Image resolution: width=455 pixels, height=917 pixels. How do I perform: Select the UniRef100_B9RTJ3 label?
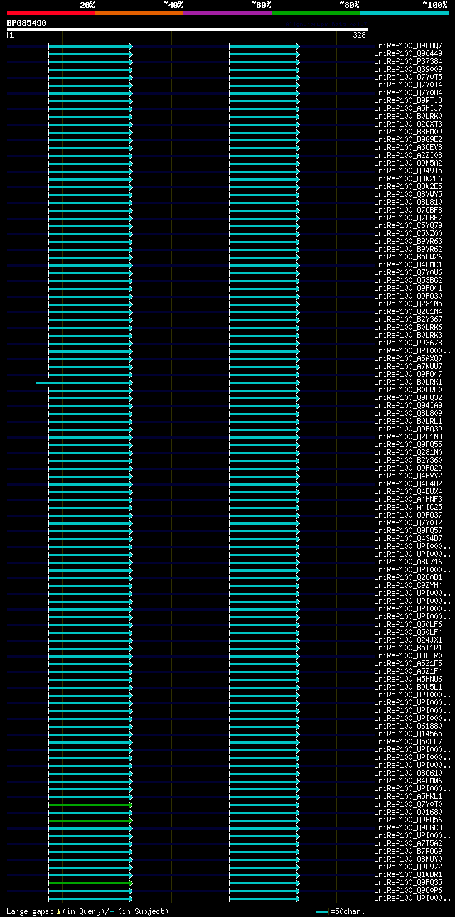pos(409,101)
